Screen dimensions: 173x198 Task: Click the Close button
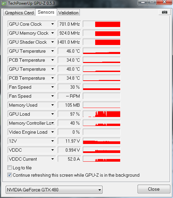pyautogui.click(x=154, y=189)
